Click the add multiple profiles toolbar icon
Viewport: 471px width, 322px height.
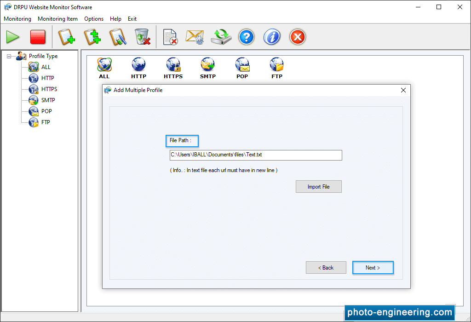[92, 37]
